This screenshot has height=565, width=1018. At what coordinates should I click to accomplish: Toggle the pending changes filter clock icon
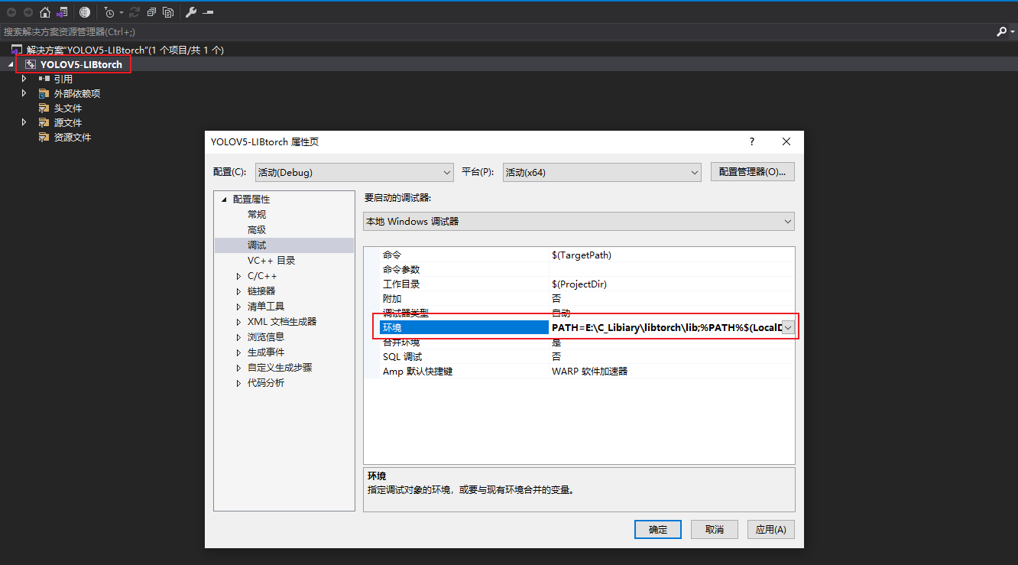(109, 12)
